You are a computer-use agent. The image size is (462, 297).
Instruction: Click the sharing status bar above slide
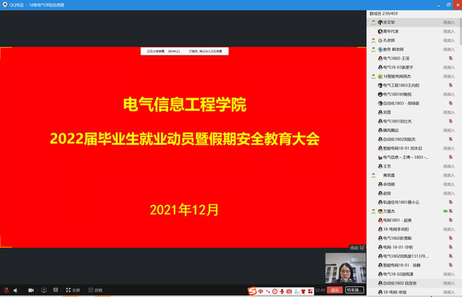coord(184,51)
